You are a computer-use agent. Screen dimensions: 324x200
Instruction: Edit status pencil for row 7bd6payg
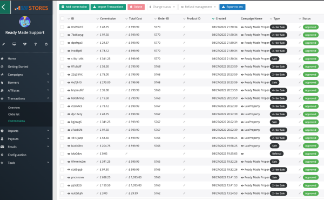[x=300, y=35]
